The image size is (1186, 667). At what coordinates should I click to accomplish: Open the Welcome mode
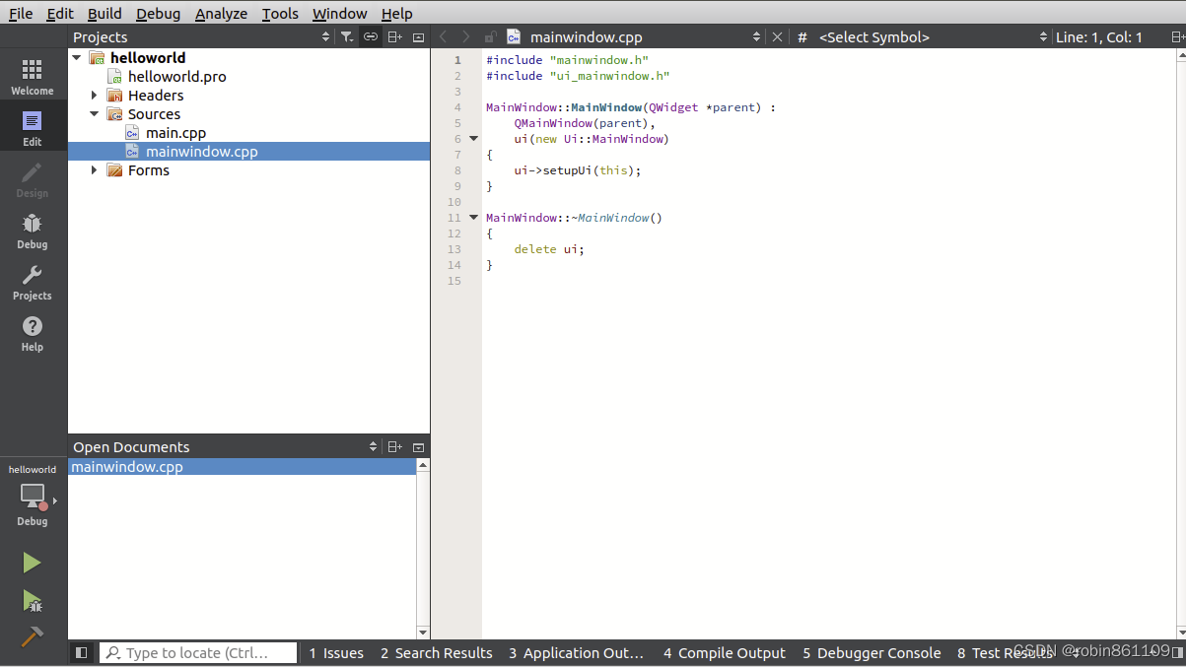33,77
